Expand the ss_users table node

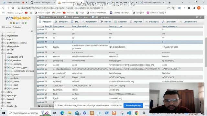pos(5,89)
